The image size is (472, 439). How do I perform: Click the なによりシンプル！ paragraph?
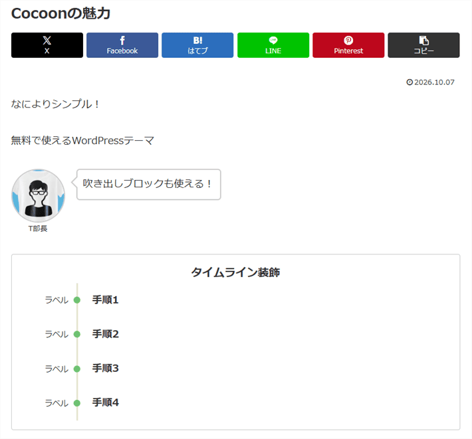coord(55,104)
